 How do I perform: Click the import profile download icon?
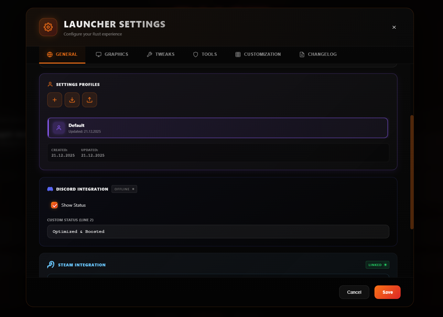[72, 100]
